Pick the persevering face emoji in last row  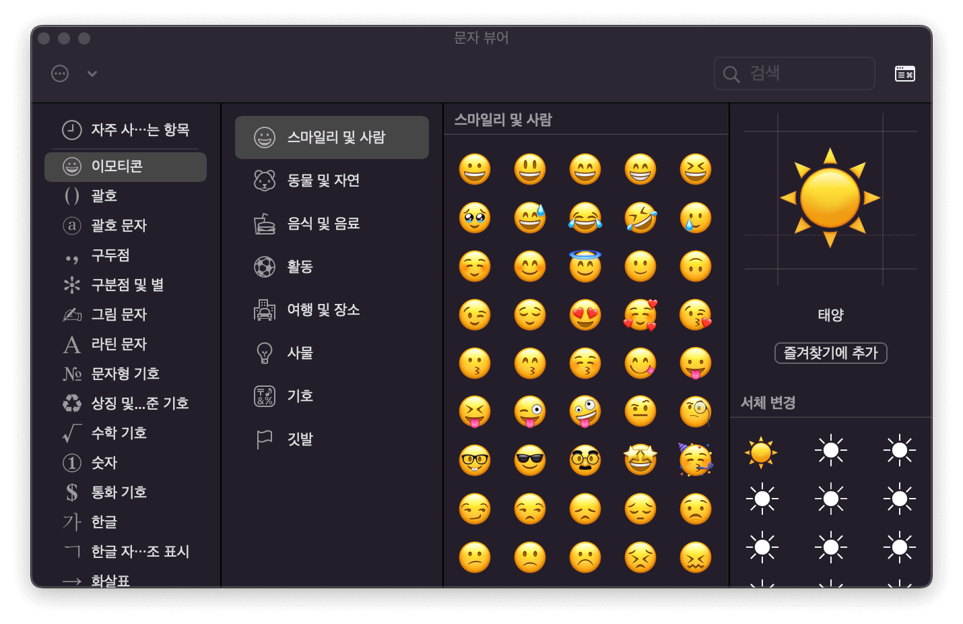click(640, 557)
